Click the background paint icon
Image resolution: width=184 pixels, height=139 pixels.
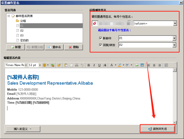coord(127,65)
